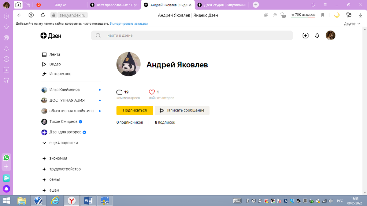
Task: Open the create publication plus icon
Action: pos(305,35)
